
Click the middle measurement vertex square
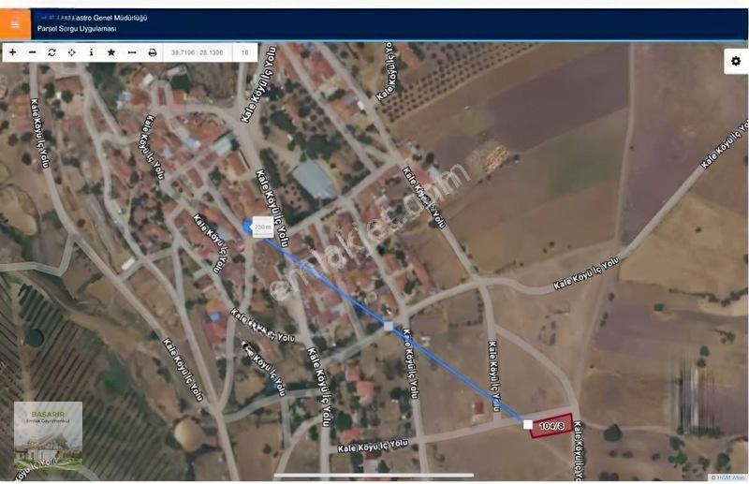click(x=389, y=327)
